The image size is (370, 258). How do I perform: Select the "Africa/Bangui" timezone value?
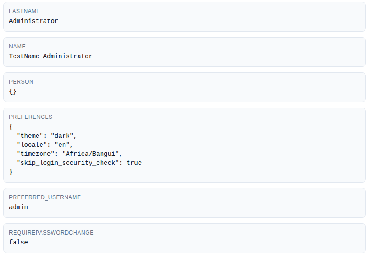(x=92, y=154)
